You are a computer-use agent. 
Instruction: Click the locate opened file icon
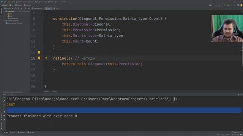(16, 8)
